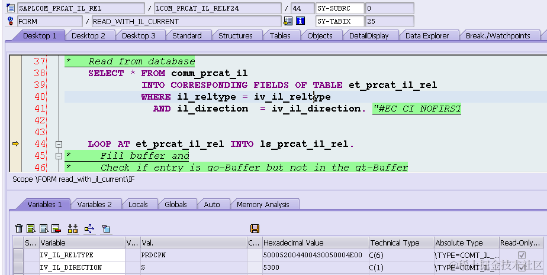Switch to the Auto tab
The image size is (547, 275).
pos(212,204)
